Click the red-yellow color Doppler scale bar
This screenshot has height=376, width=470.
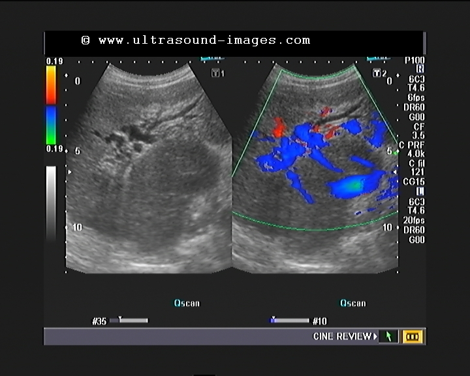pyautogui.click(x=51, y=85)
